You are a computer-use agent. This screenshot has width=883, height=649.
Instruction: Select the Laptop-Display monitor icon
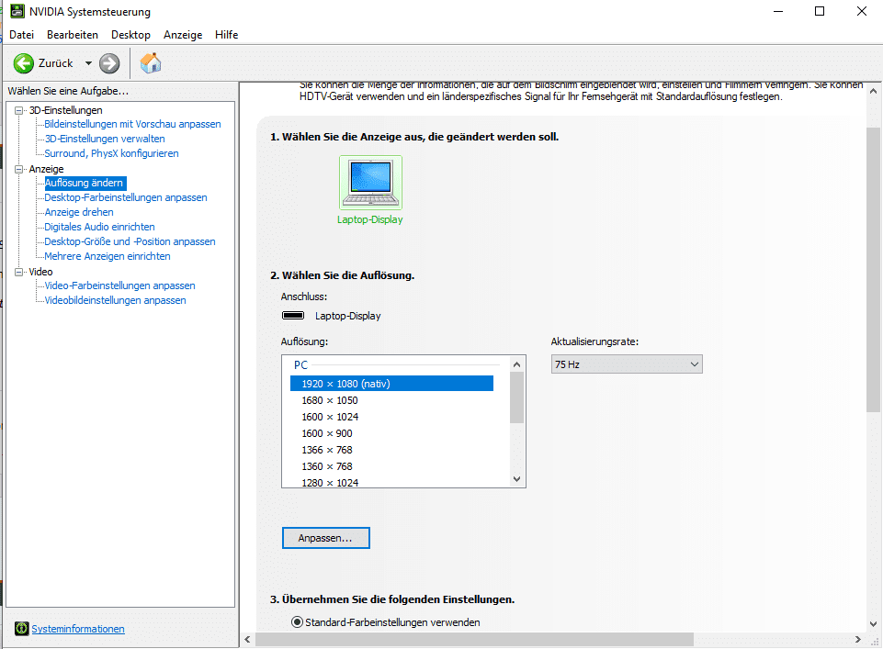tap(370, 183)
